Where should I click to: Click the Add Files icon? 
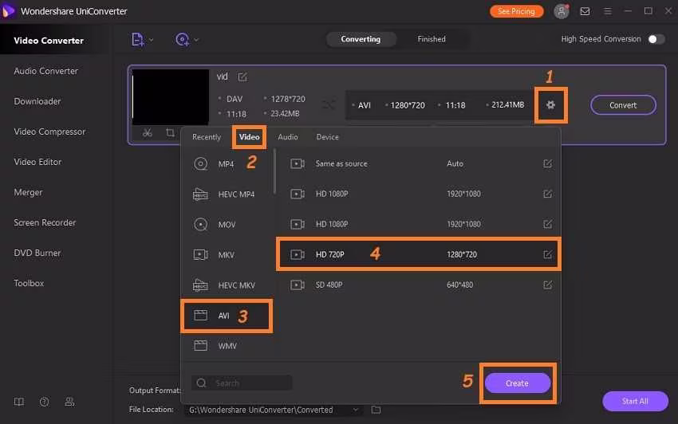137,39
